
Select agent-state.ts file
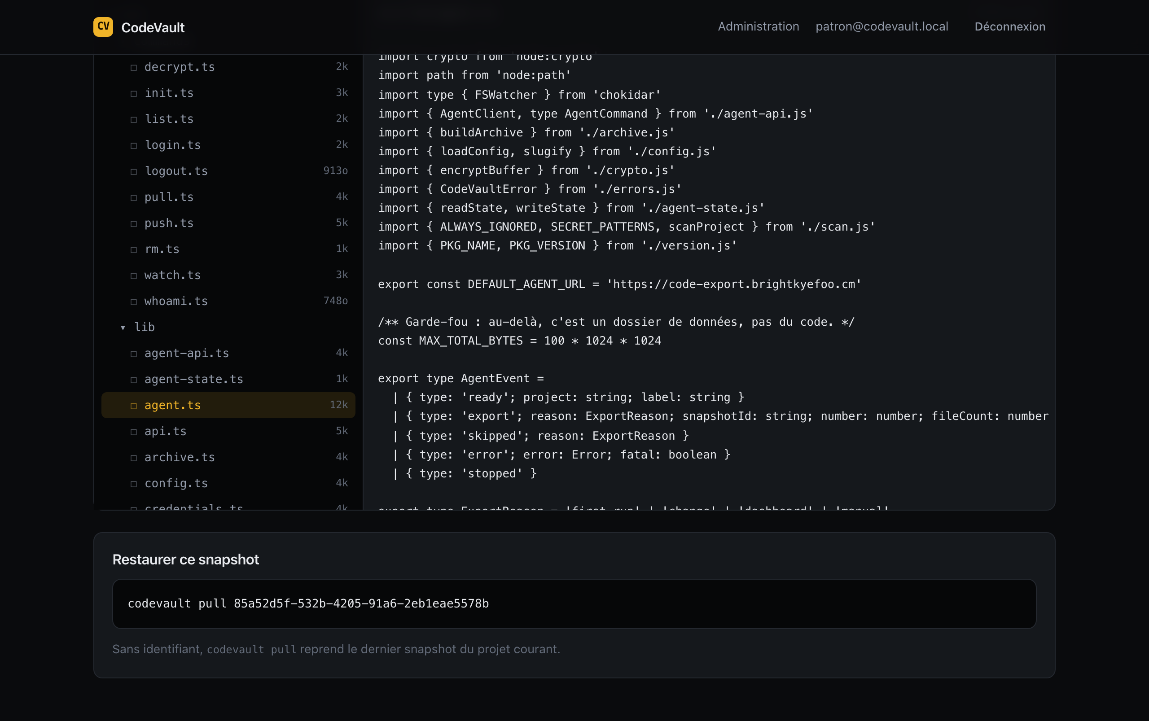tap(228, 379)
